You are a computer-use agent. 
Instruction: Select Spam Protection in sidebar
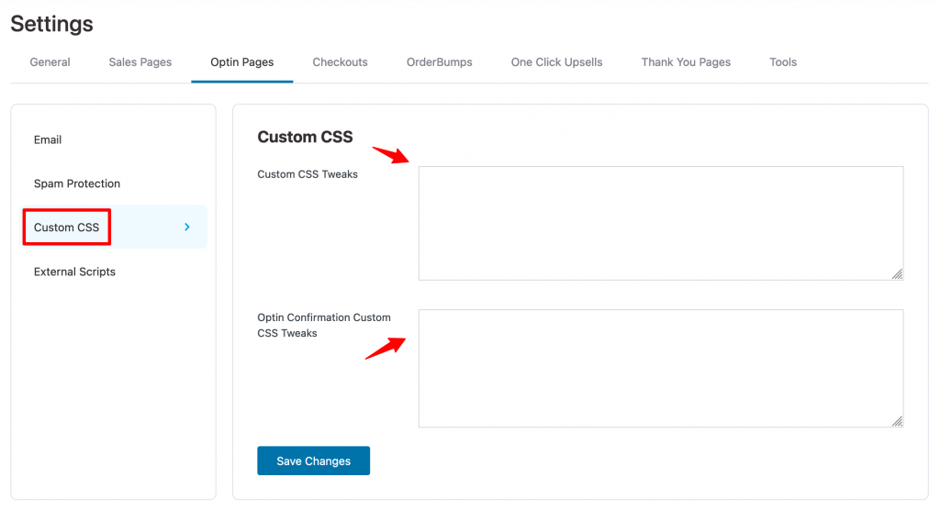coord(77,183)
